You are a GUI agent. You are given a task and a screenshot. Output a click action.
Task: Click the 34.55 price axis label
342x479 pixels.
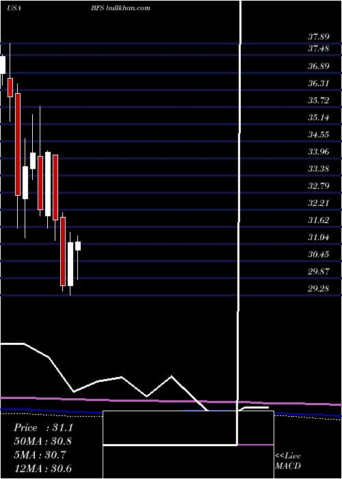coord(319,134)
